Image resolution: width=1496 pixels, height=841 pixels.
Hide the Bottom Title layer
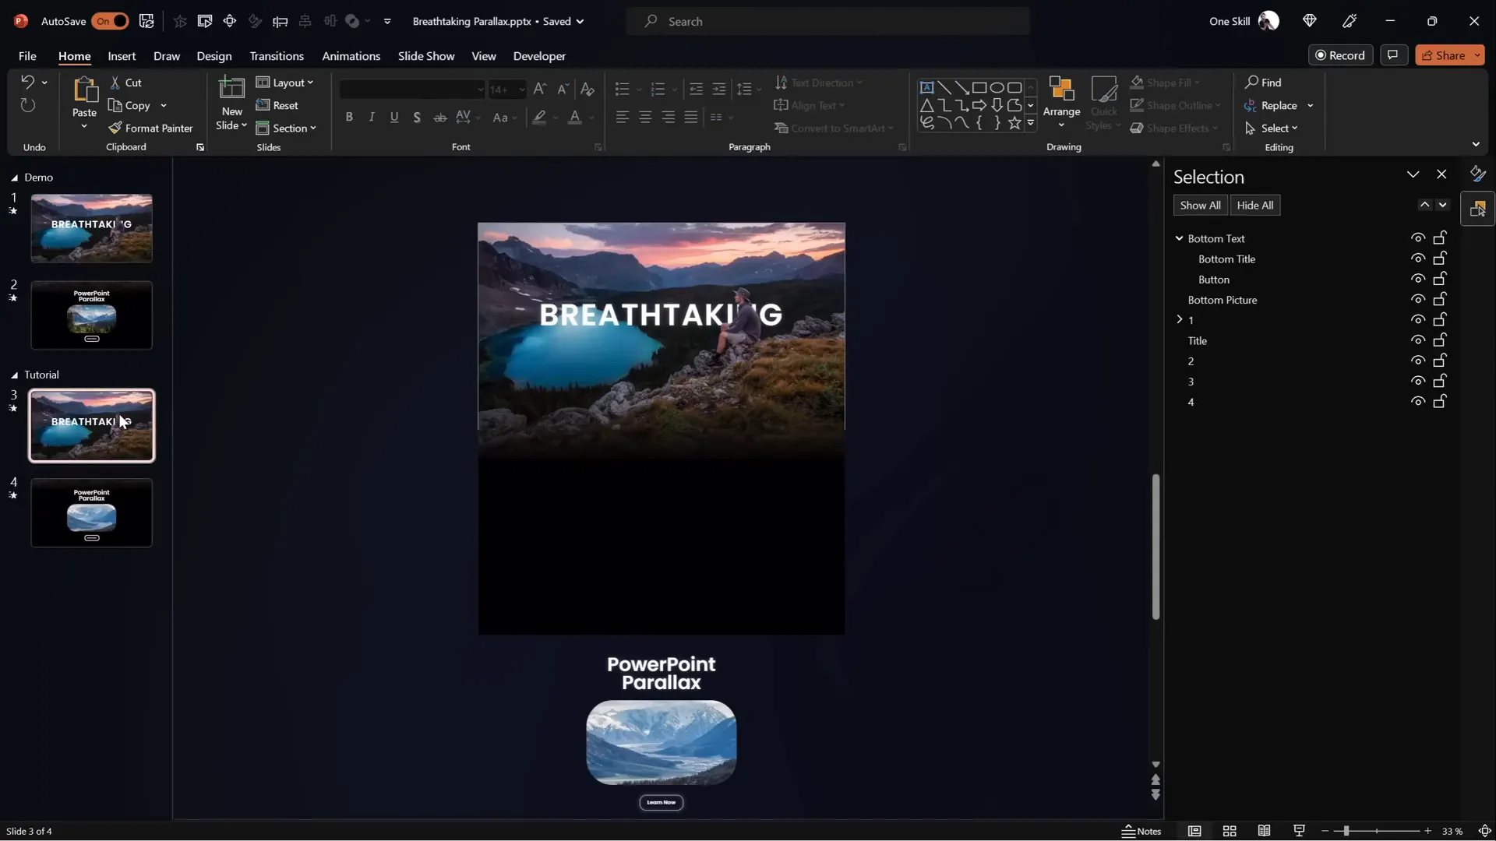pyautogui.click(x=1417, y=259)
